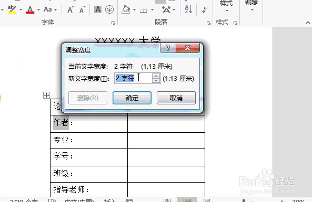Open Asian layout dropdown arrow
Screen dimensions: 312x202
tap(174, 9)
